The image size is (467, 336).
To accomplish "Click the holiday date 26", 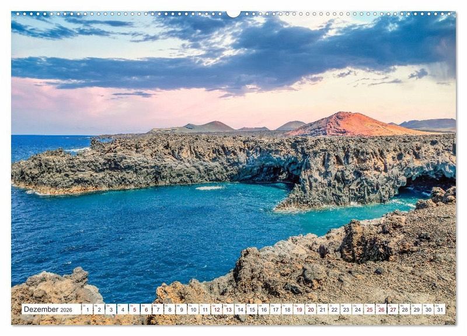I will 381,309.
